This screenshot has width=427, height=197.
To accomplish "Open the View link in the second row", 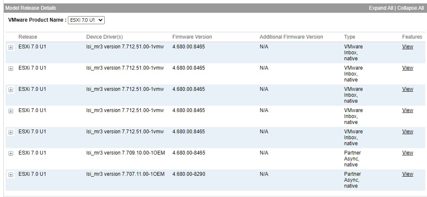I will [x=407, y=68].
